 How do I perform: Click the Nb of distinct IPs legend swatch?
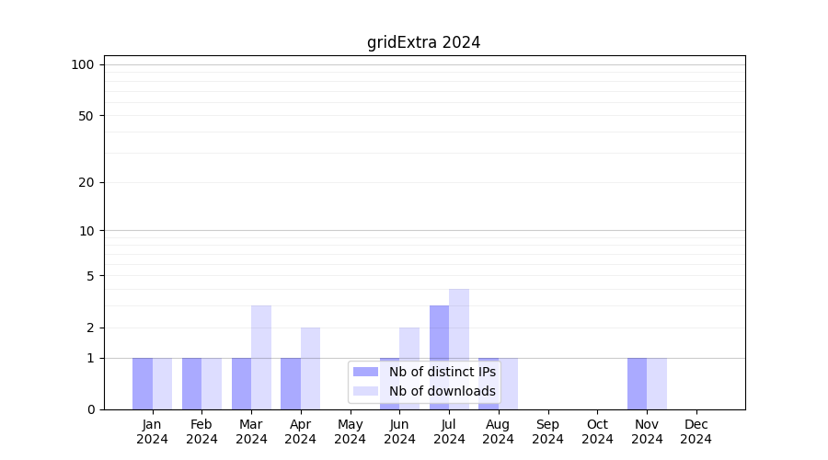(x=365, y=372)
